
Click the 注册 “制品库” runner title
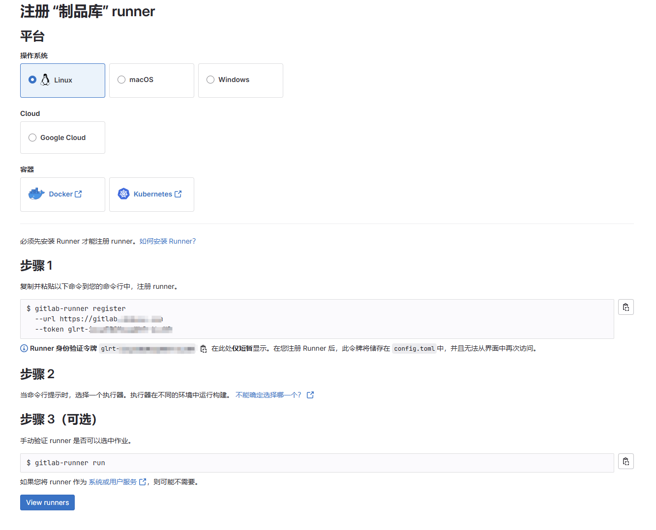[88, 11]
